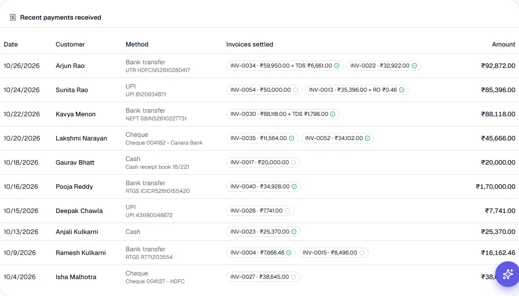Open the INV-0030 invoice chip
Viewport: 519px width, 296px height.
(283, 114)
